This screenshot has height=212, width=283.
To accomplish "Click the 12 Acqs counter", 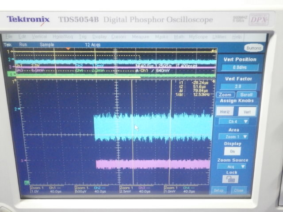I will click(x=93, y=45).
